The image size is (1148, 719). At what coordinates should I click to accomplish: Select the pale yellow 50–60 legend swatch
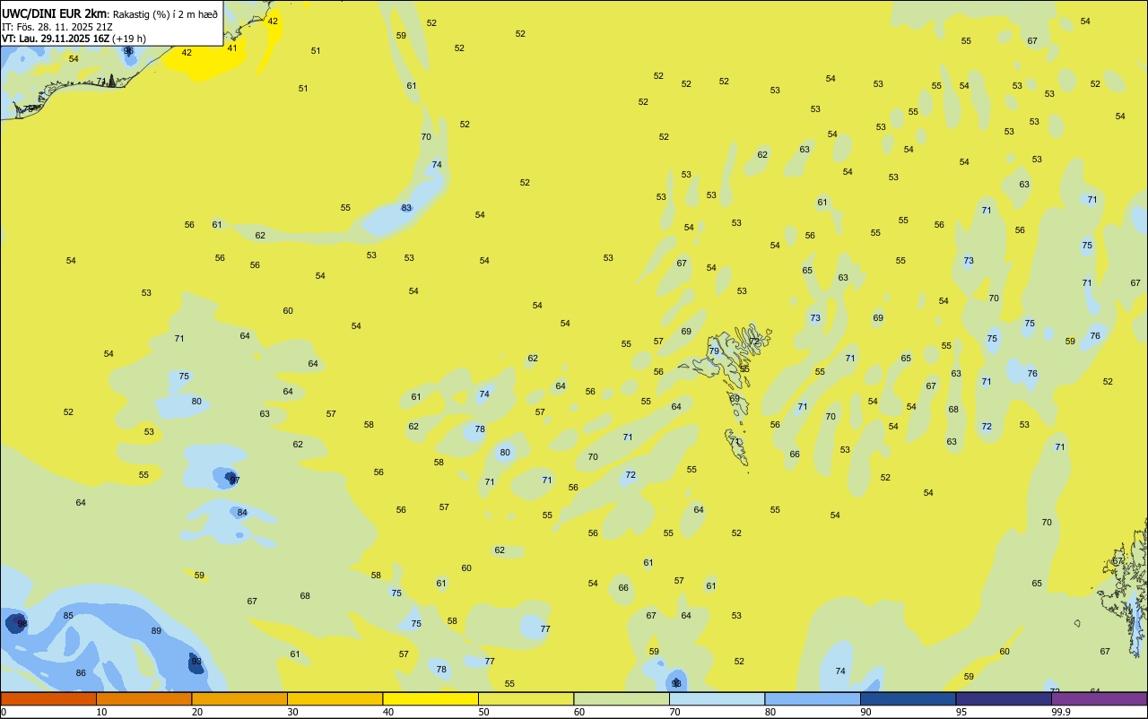click(x=526, y=698)
